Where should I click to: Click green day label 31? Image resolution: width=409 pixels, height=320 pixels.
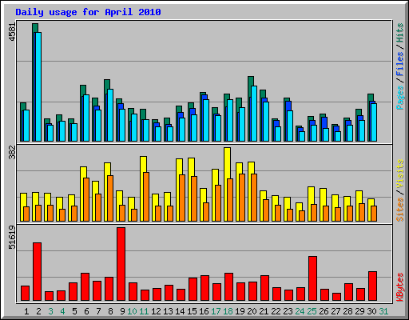click(x=383, y=311)
